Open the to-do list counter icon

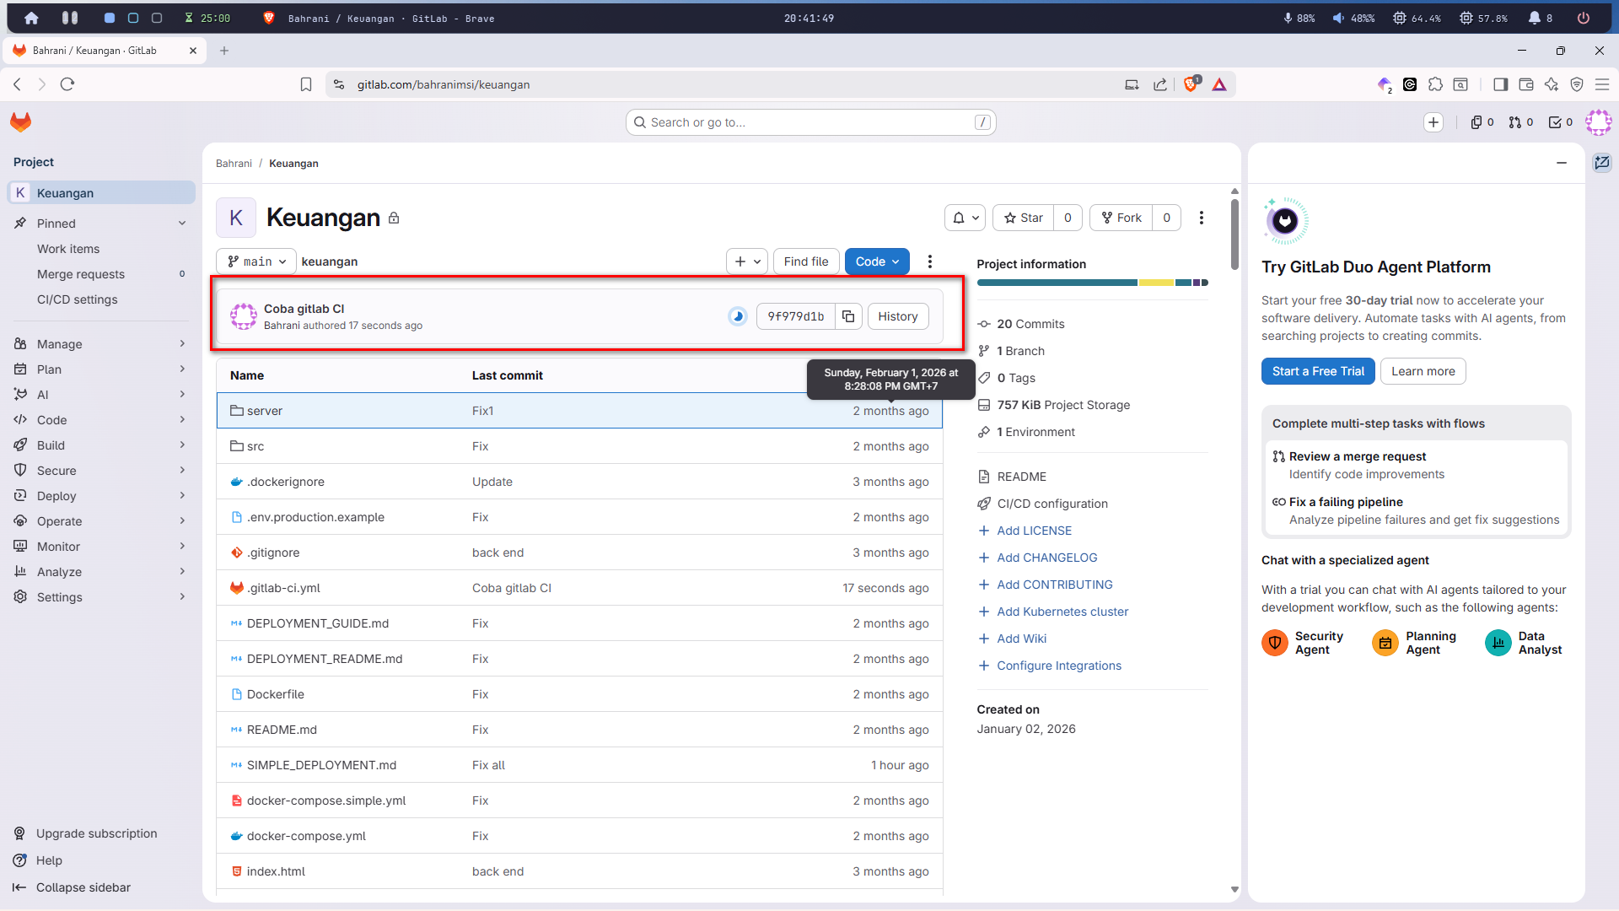pos(1561,122)
